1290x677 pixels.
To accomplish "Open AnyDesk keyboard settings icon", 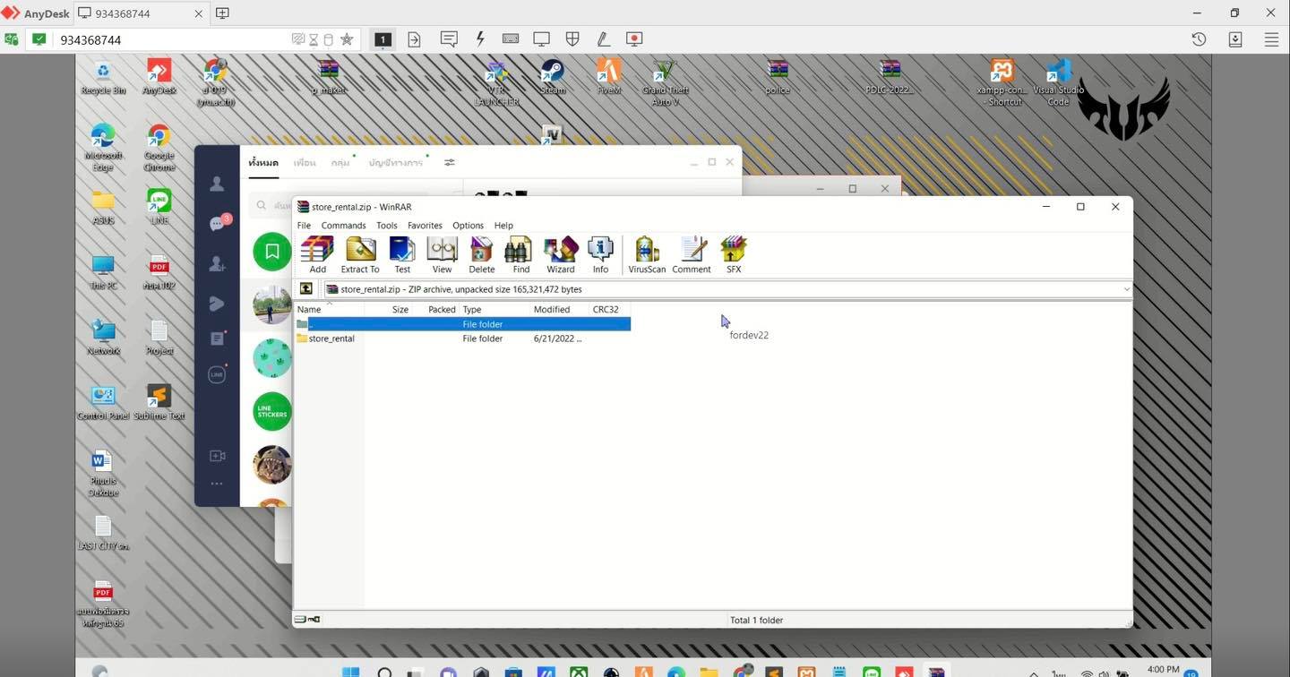I will tap(511, 39).
